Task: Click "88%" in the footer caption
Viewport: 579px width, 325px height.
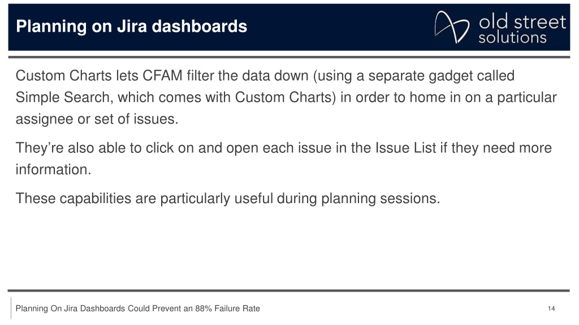Action: (204, 309)
